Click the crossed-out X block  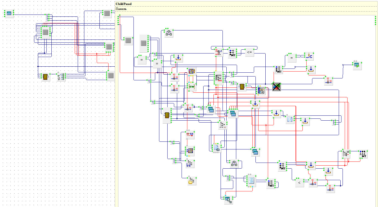point(276,87)
